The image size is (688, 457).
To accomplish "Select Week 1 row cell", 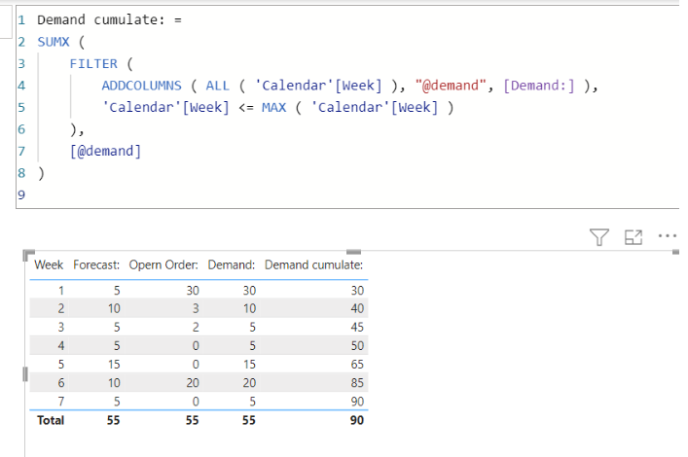I will (x=61, y=291).
